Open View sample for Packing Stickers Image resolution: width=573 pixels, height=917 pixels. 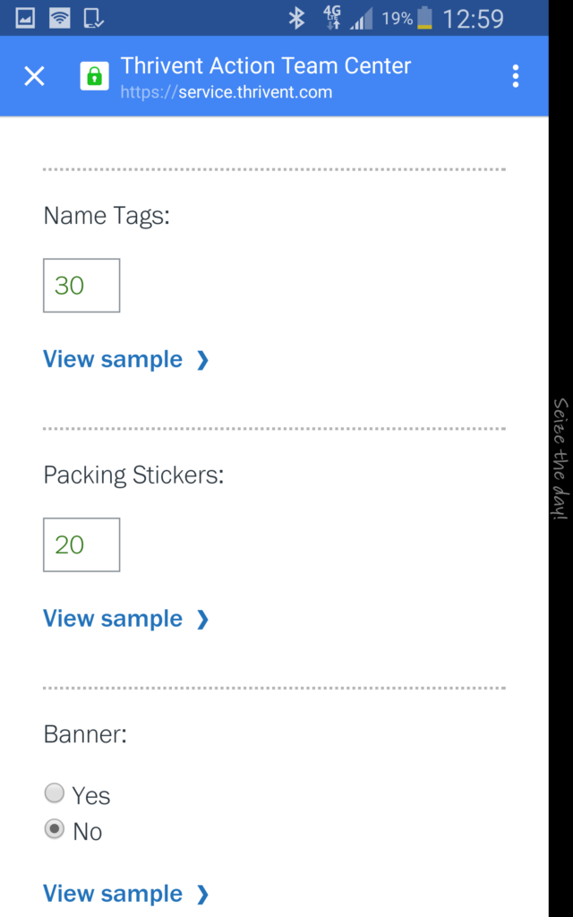[125, 619]
